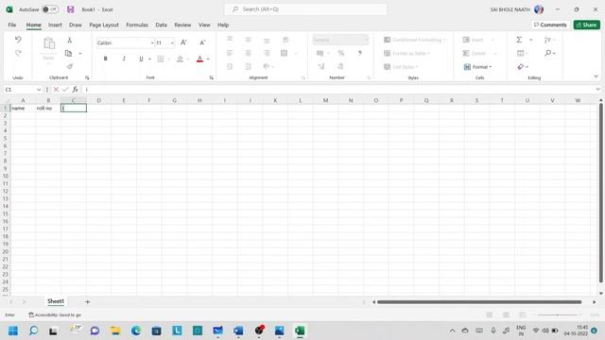
Task: Open the File menu
Action: click(x=12, y=25)
